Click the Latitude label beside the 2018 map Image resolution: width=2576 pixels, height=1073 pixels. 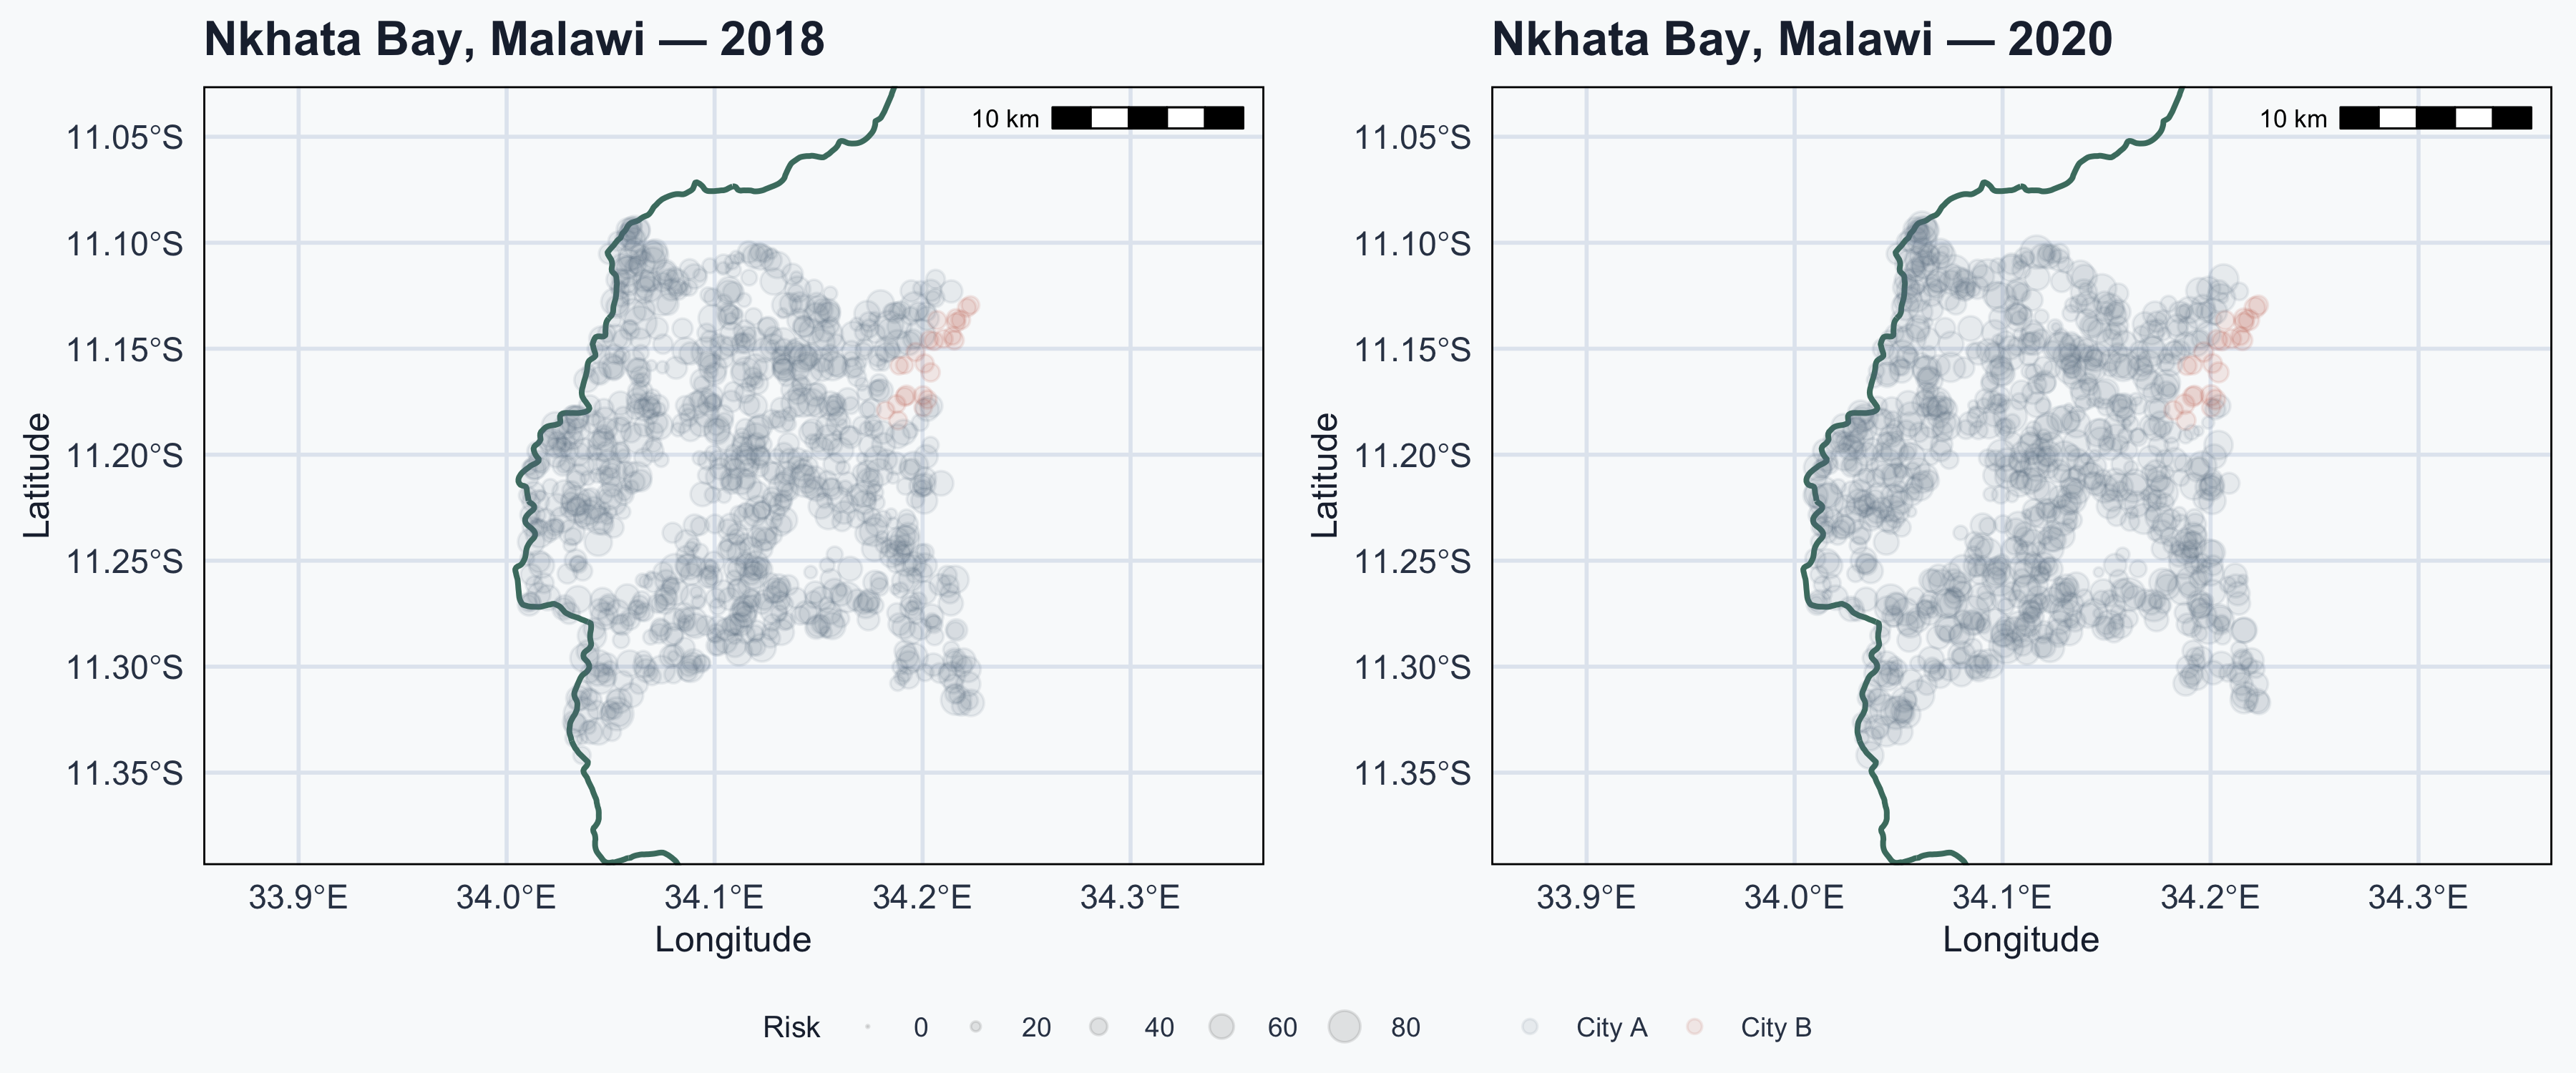[37, 475]
